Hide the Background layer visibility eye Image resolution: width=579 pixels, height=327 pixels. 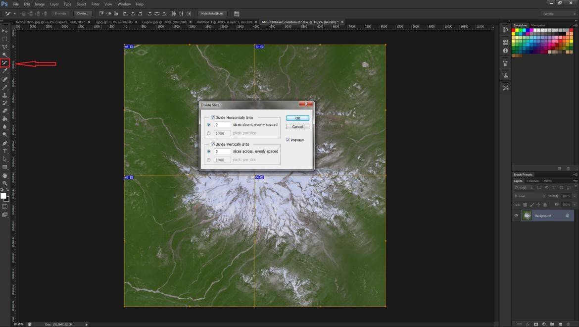click(x=516, y=216)
